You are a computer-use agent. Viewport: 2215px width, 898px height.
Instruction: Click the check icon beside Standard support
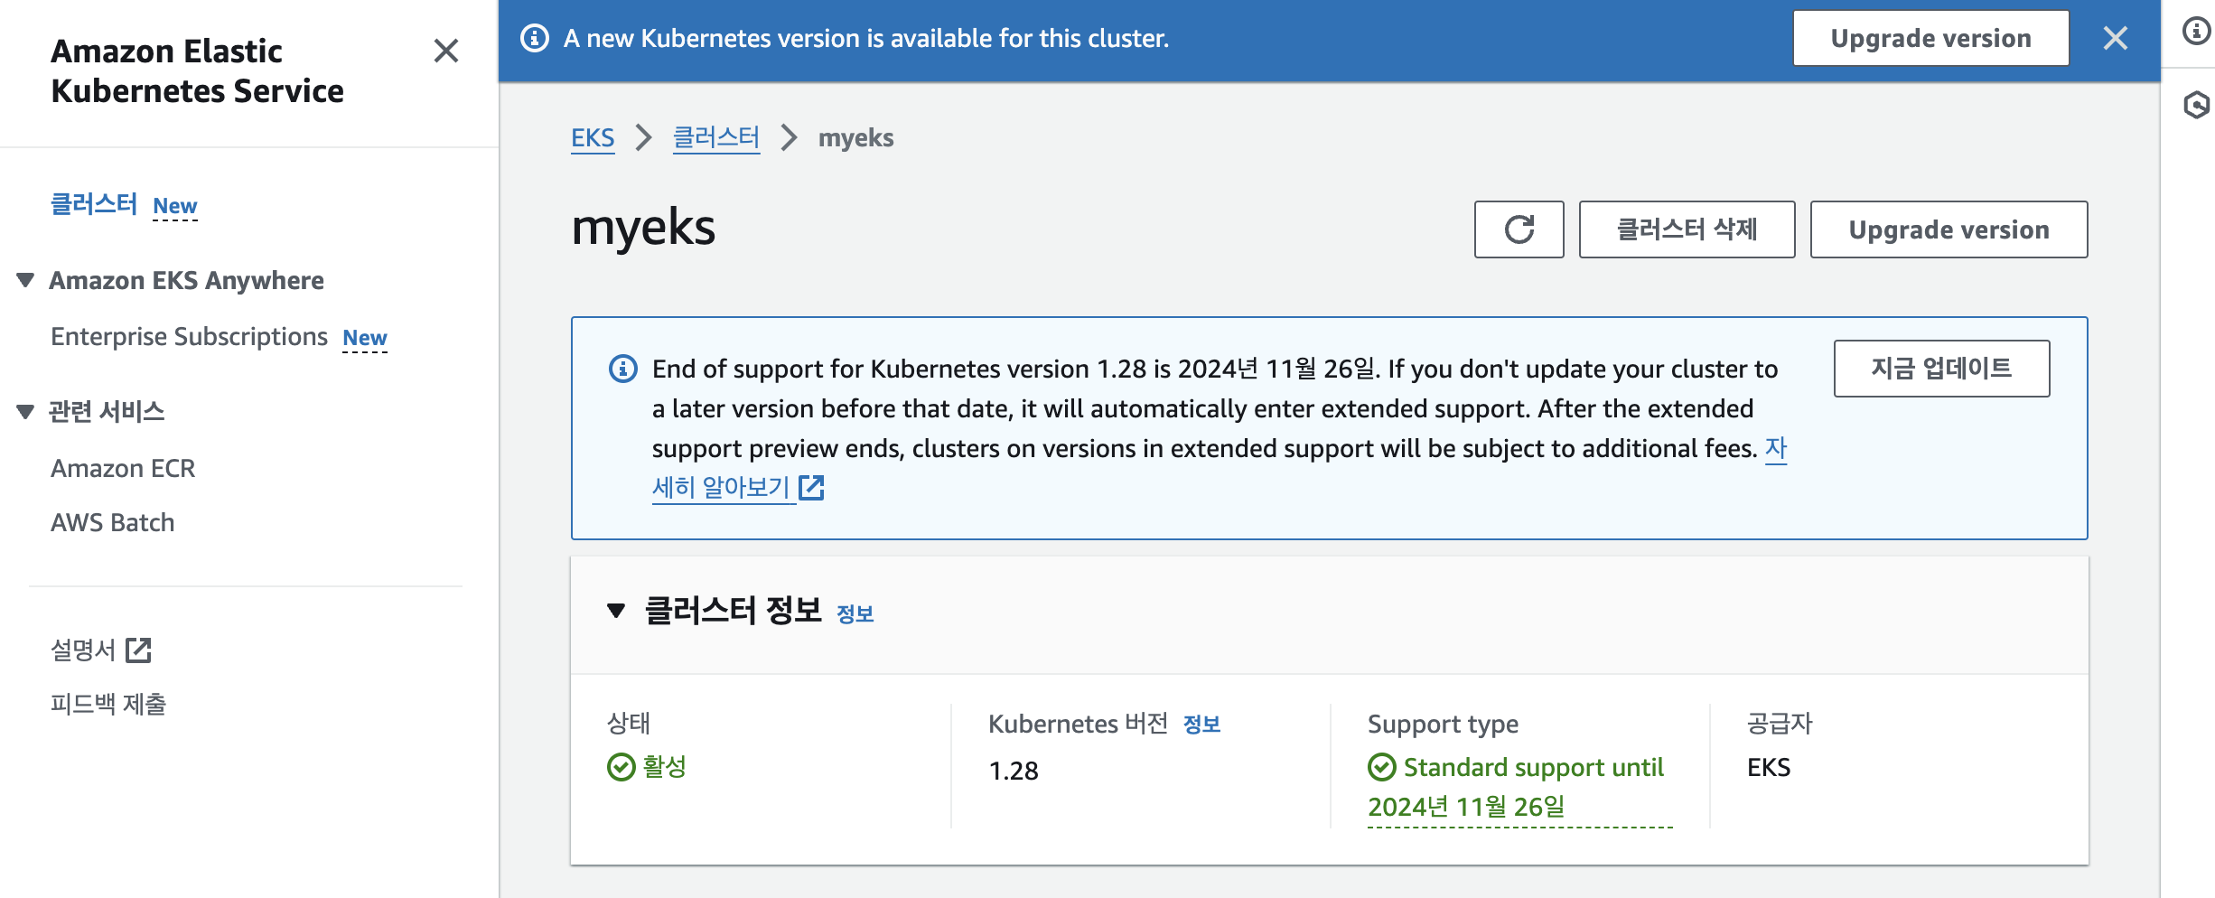tap(1382, 767)
